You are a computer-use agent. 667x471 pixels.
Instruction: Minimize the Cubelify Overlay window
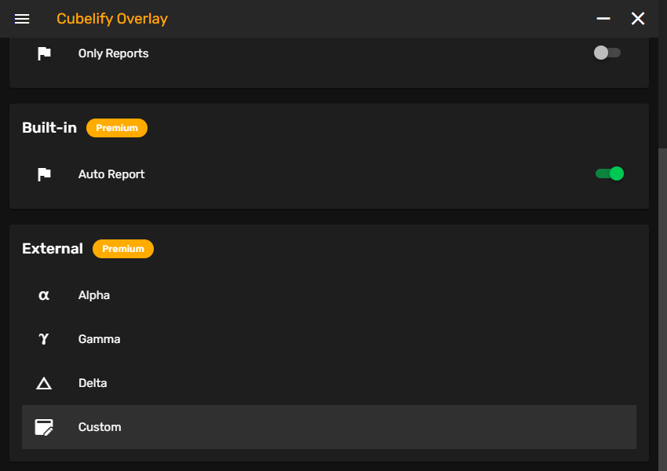[603, 19]
